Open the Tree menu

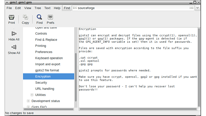tap(38, 8)
